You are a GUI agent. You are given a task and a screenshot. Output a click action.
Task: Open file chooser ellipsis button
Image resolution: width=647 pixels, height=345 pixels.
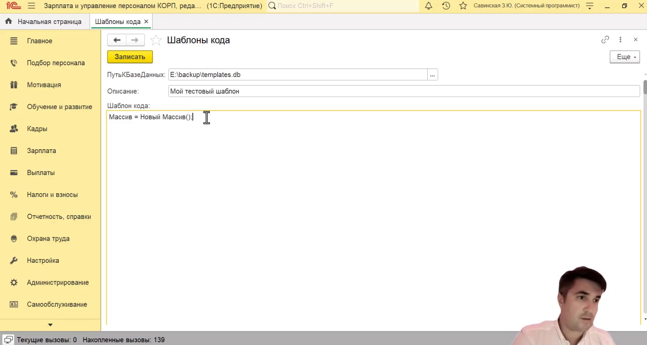tap(432, 74)
